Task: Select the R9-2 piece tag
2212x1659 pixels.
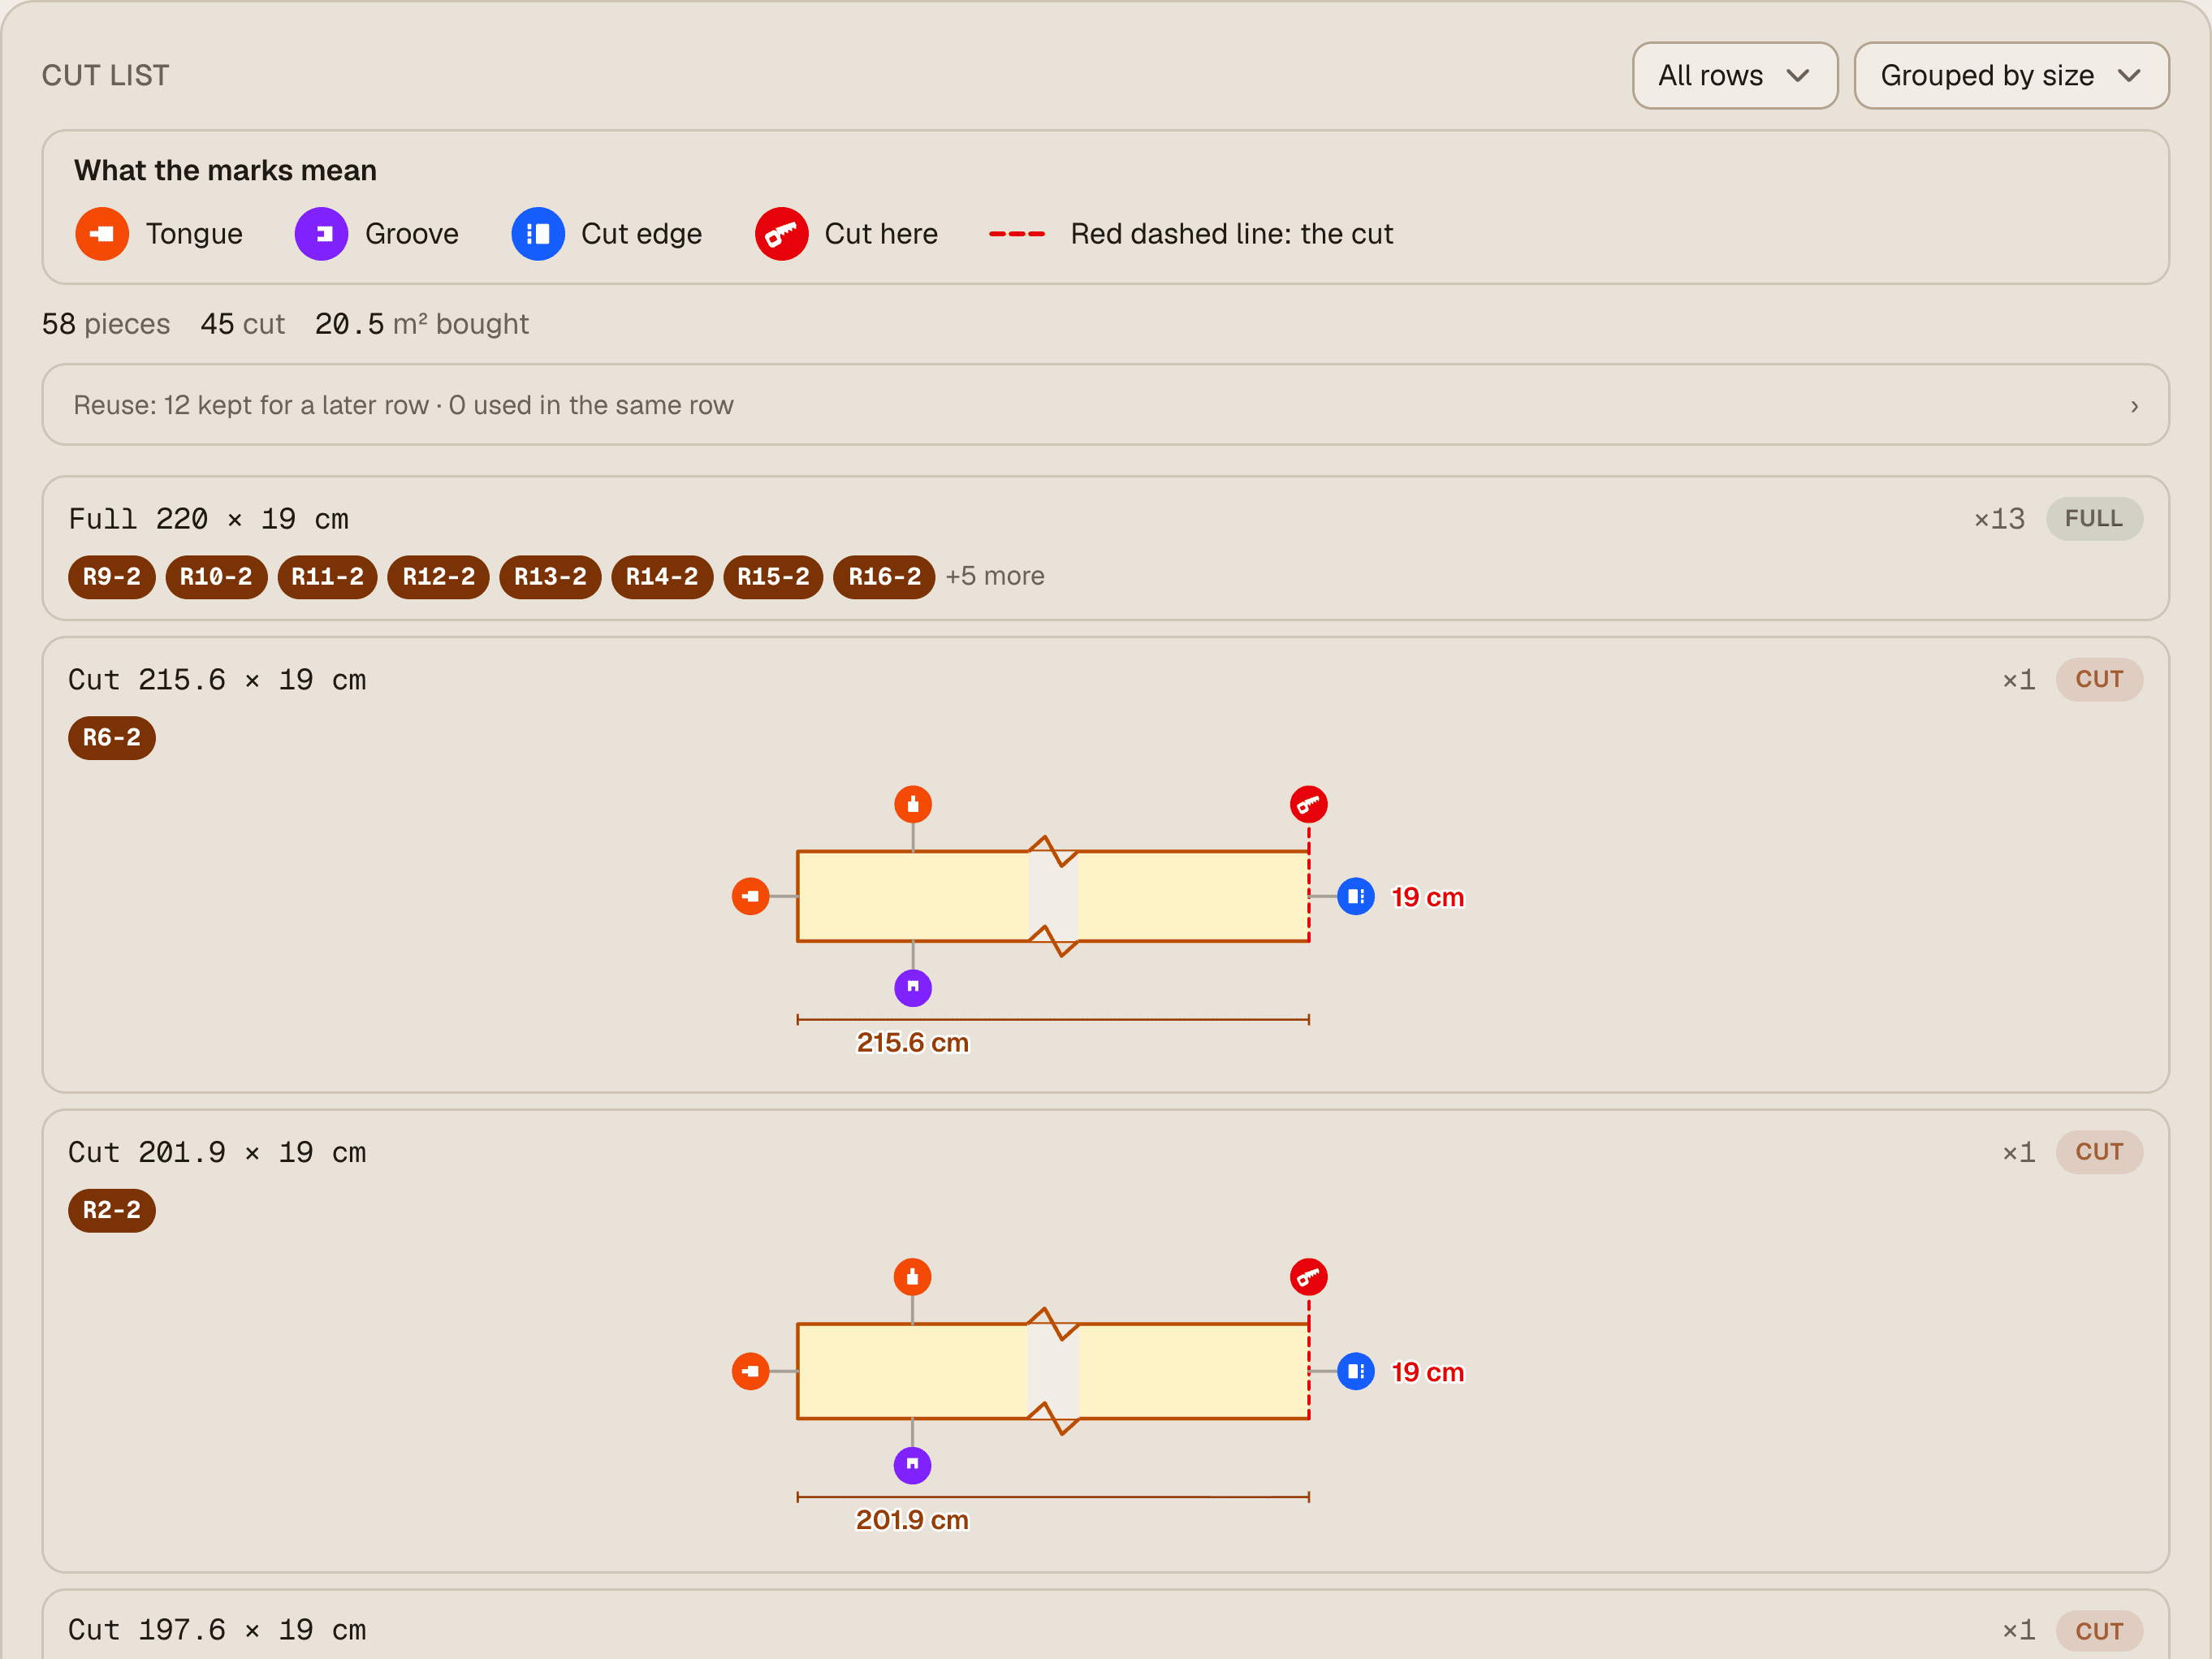Action: click(x=112, y=577)
